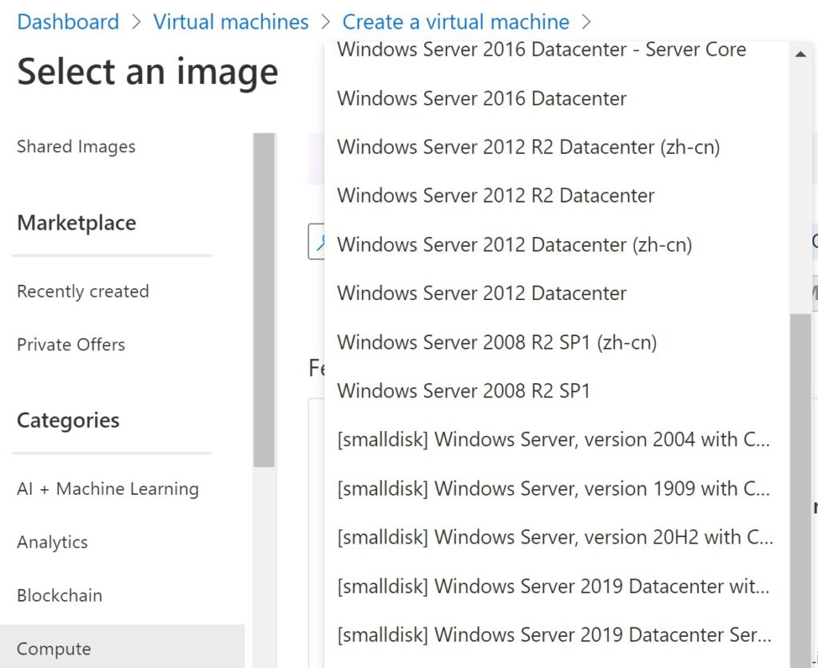
Task: Open Recently created under Marketplace
Action: click(x=83, y=291)
